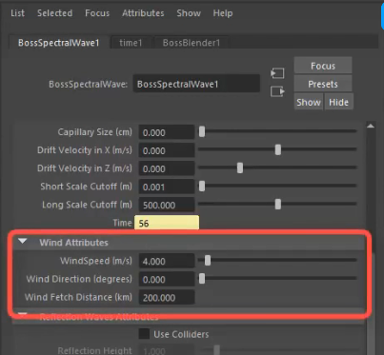Screen dimensions: 384x355
Task: Open the Help menu
Action: coord(223,13)
